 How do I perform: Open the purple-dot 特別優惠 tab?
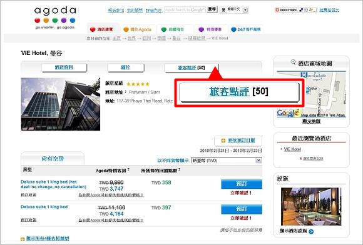pyautogui.click(x=210, y=29)
